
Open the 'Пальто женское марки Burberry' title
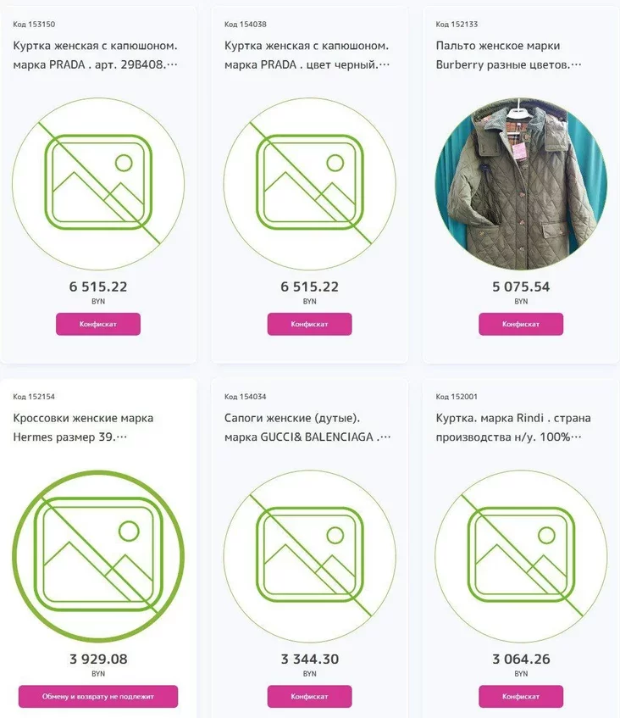point(509,54)
